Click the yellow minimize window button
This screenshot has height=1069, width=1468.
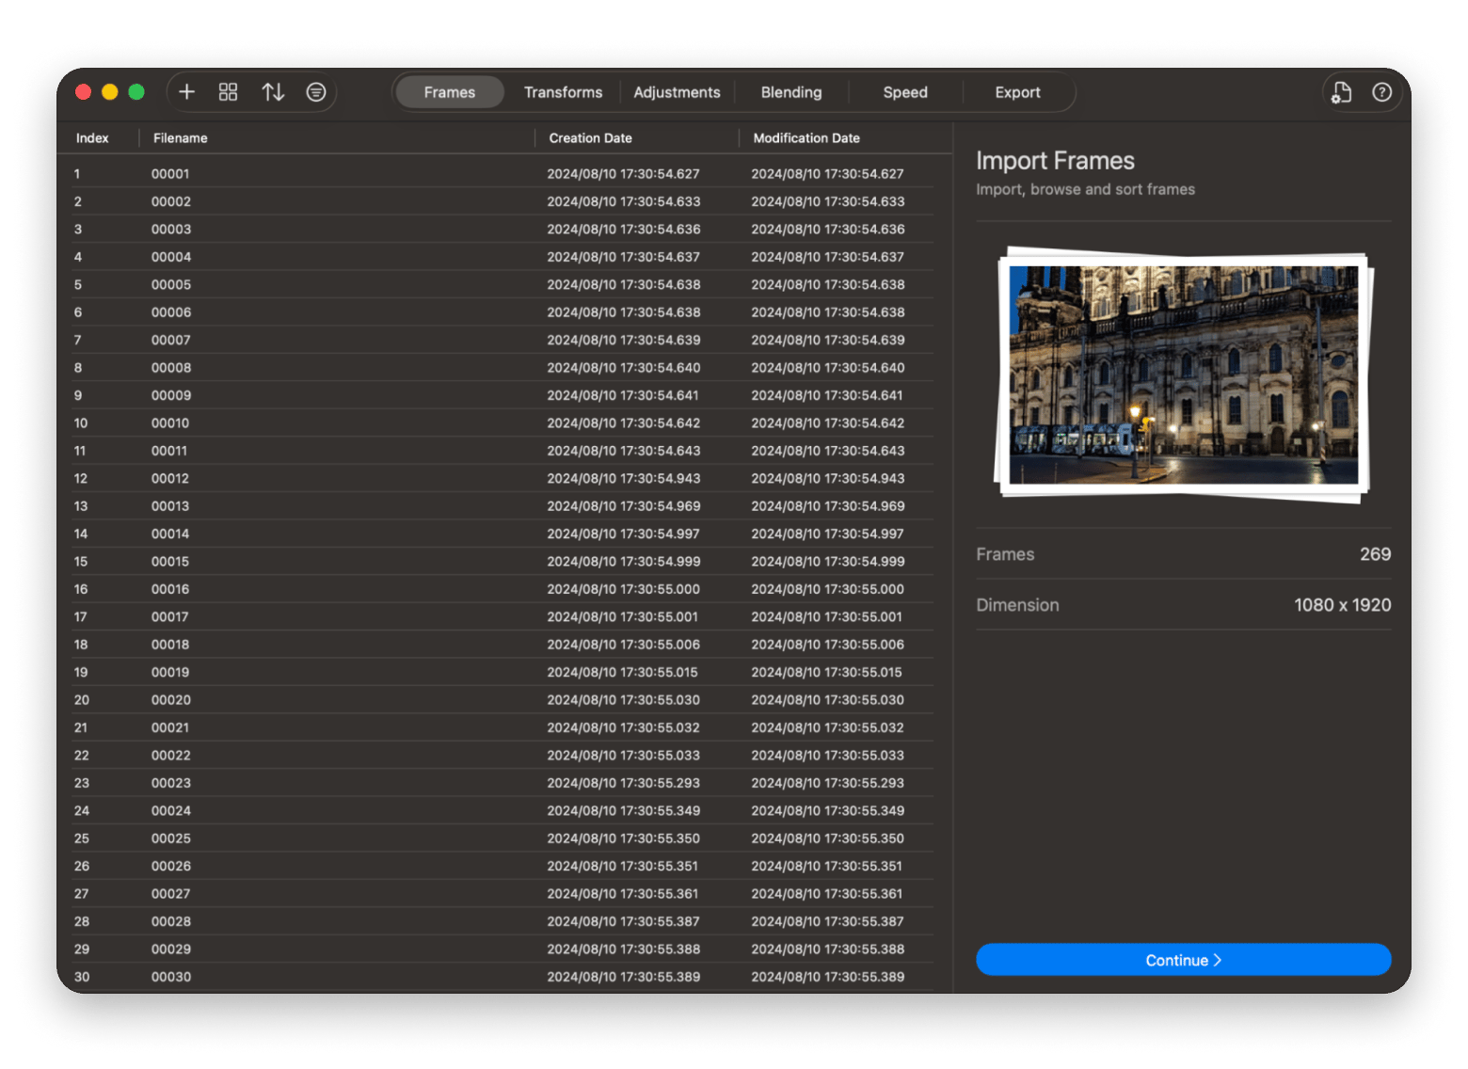click(x=109, y=91)
